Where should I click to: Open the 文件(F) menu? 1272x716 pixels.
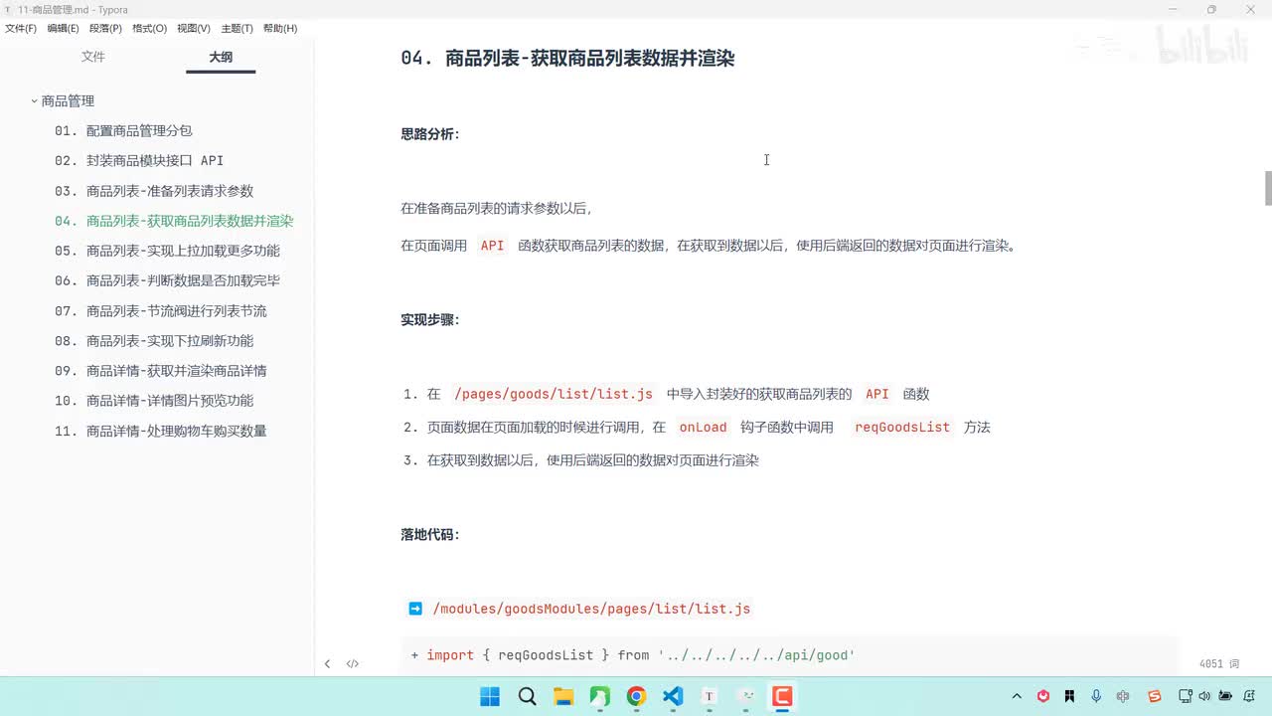pyautogui.click(x=21, y=29)
